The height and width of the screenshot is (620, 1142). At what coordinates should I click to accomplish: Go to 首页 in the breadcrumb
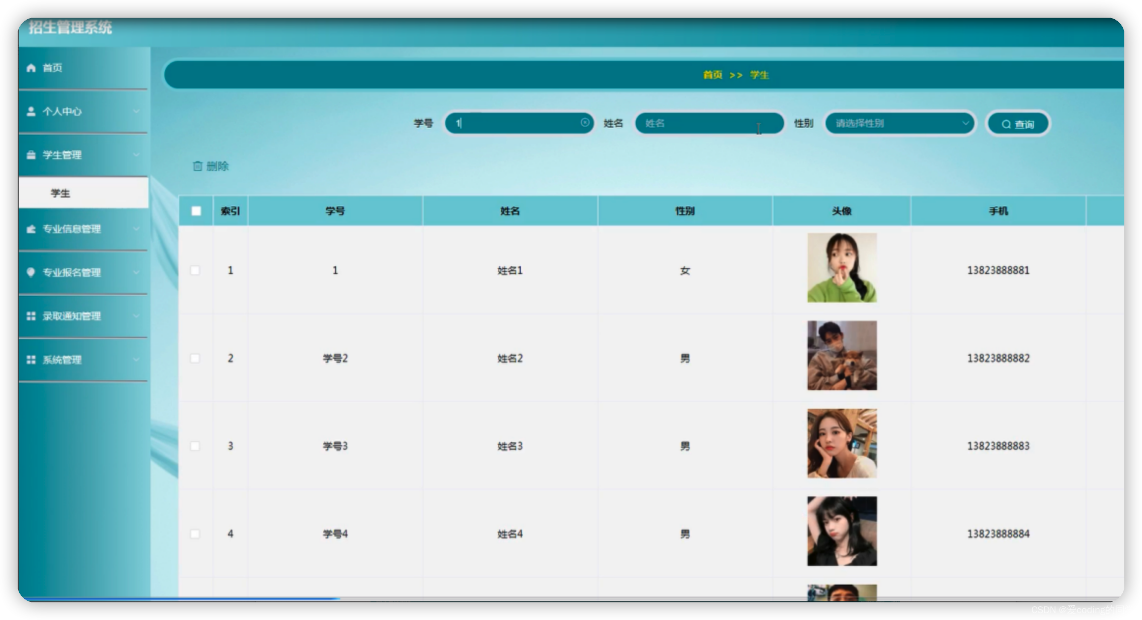(x=713, y=75)
